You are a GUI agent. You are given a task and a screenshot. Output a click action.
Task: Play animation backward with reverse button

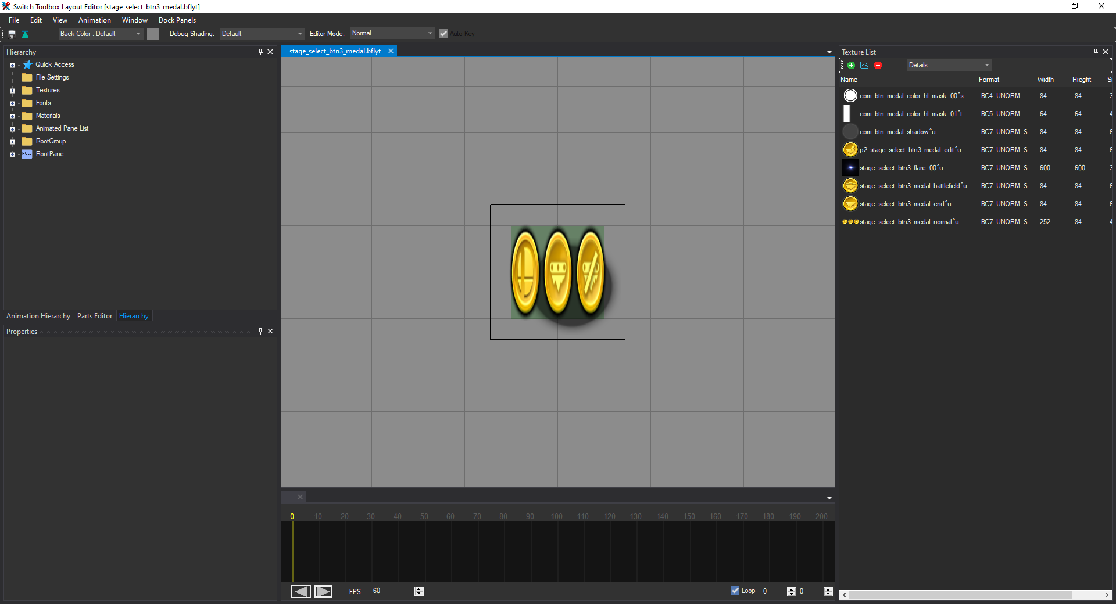(301, 591)
